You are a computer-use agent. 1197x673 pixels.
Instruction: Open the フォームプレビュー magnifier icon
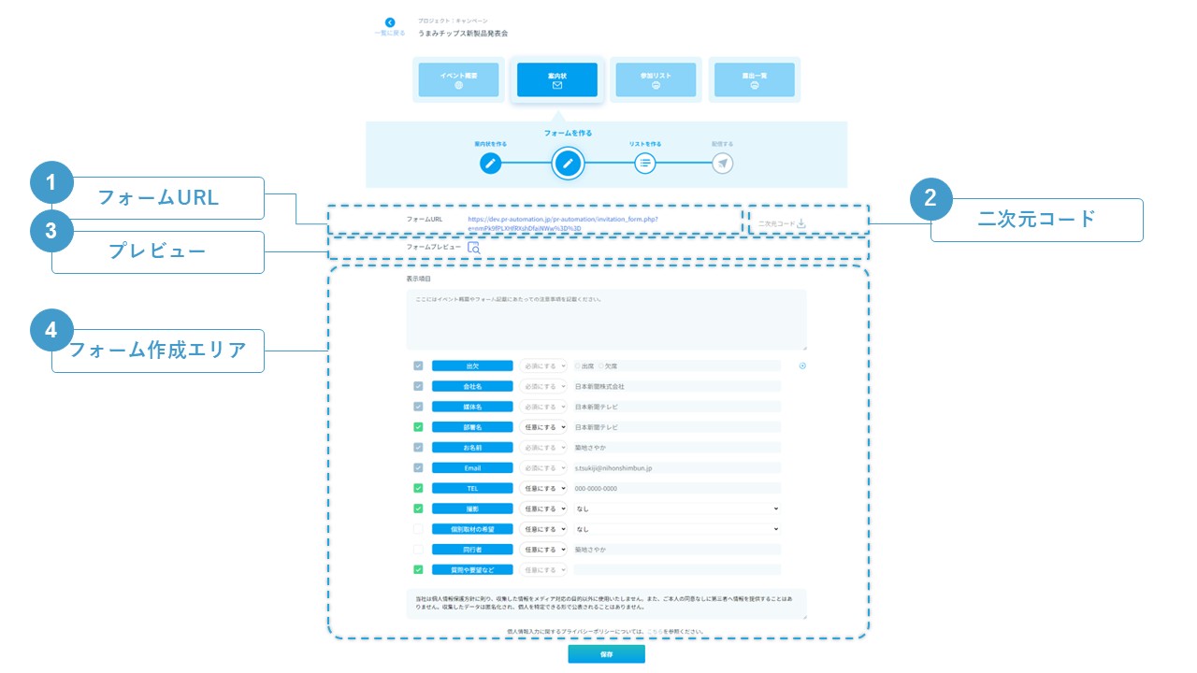474,249
